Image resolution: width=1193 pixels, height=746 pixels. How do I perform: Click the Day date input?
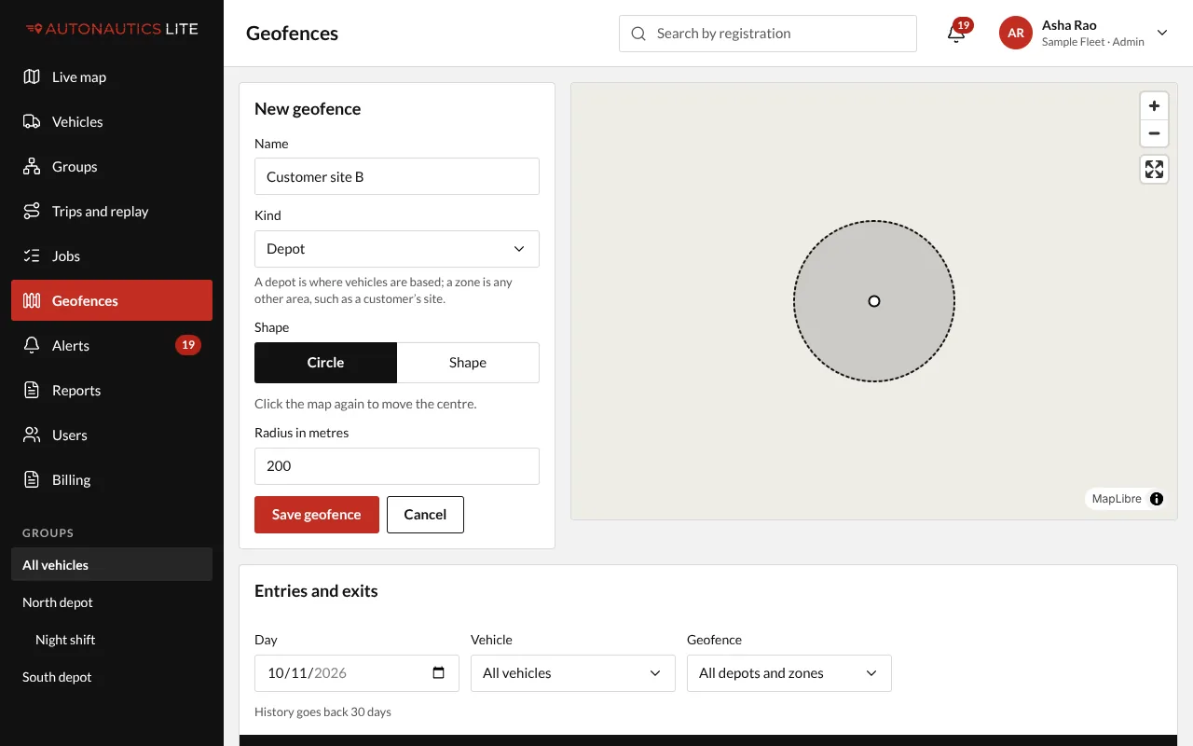point(357,673)
